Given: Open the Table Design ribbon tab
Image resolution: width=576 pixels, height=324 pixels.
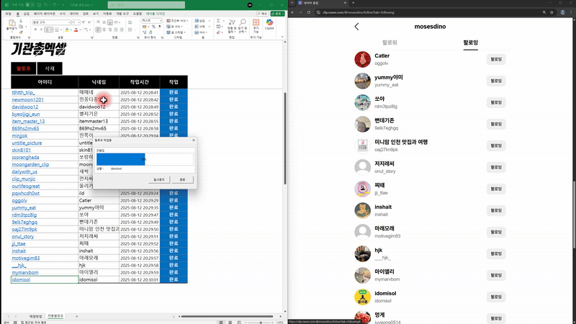Looking at the screenshot, I should click(x=156, y=14).
